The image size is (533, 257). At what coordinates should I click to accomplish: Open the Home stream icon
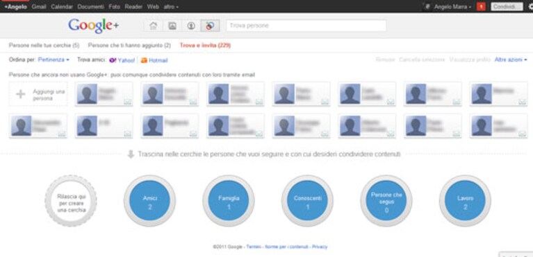click(x=154, y=26)
